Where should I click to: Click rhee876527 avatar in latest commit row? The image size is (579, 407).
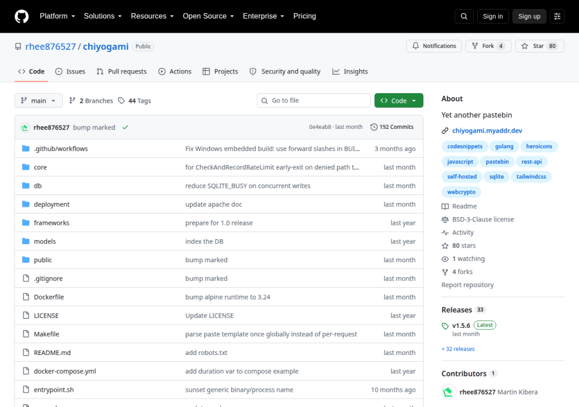[x=25, y=127]
